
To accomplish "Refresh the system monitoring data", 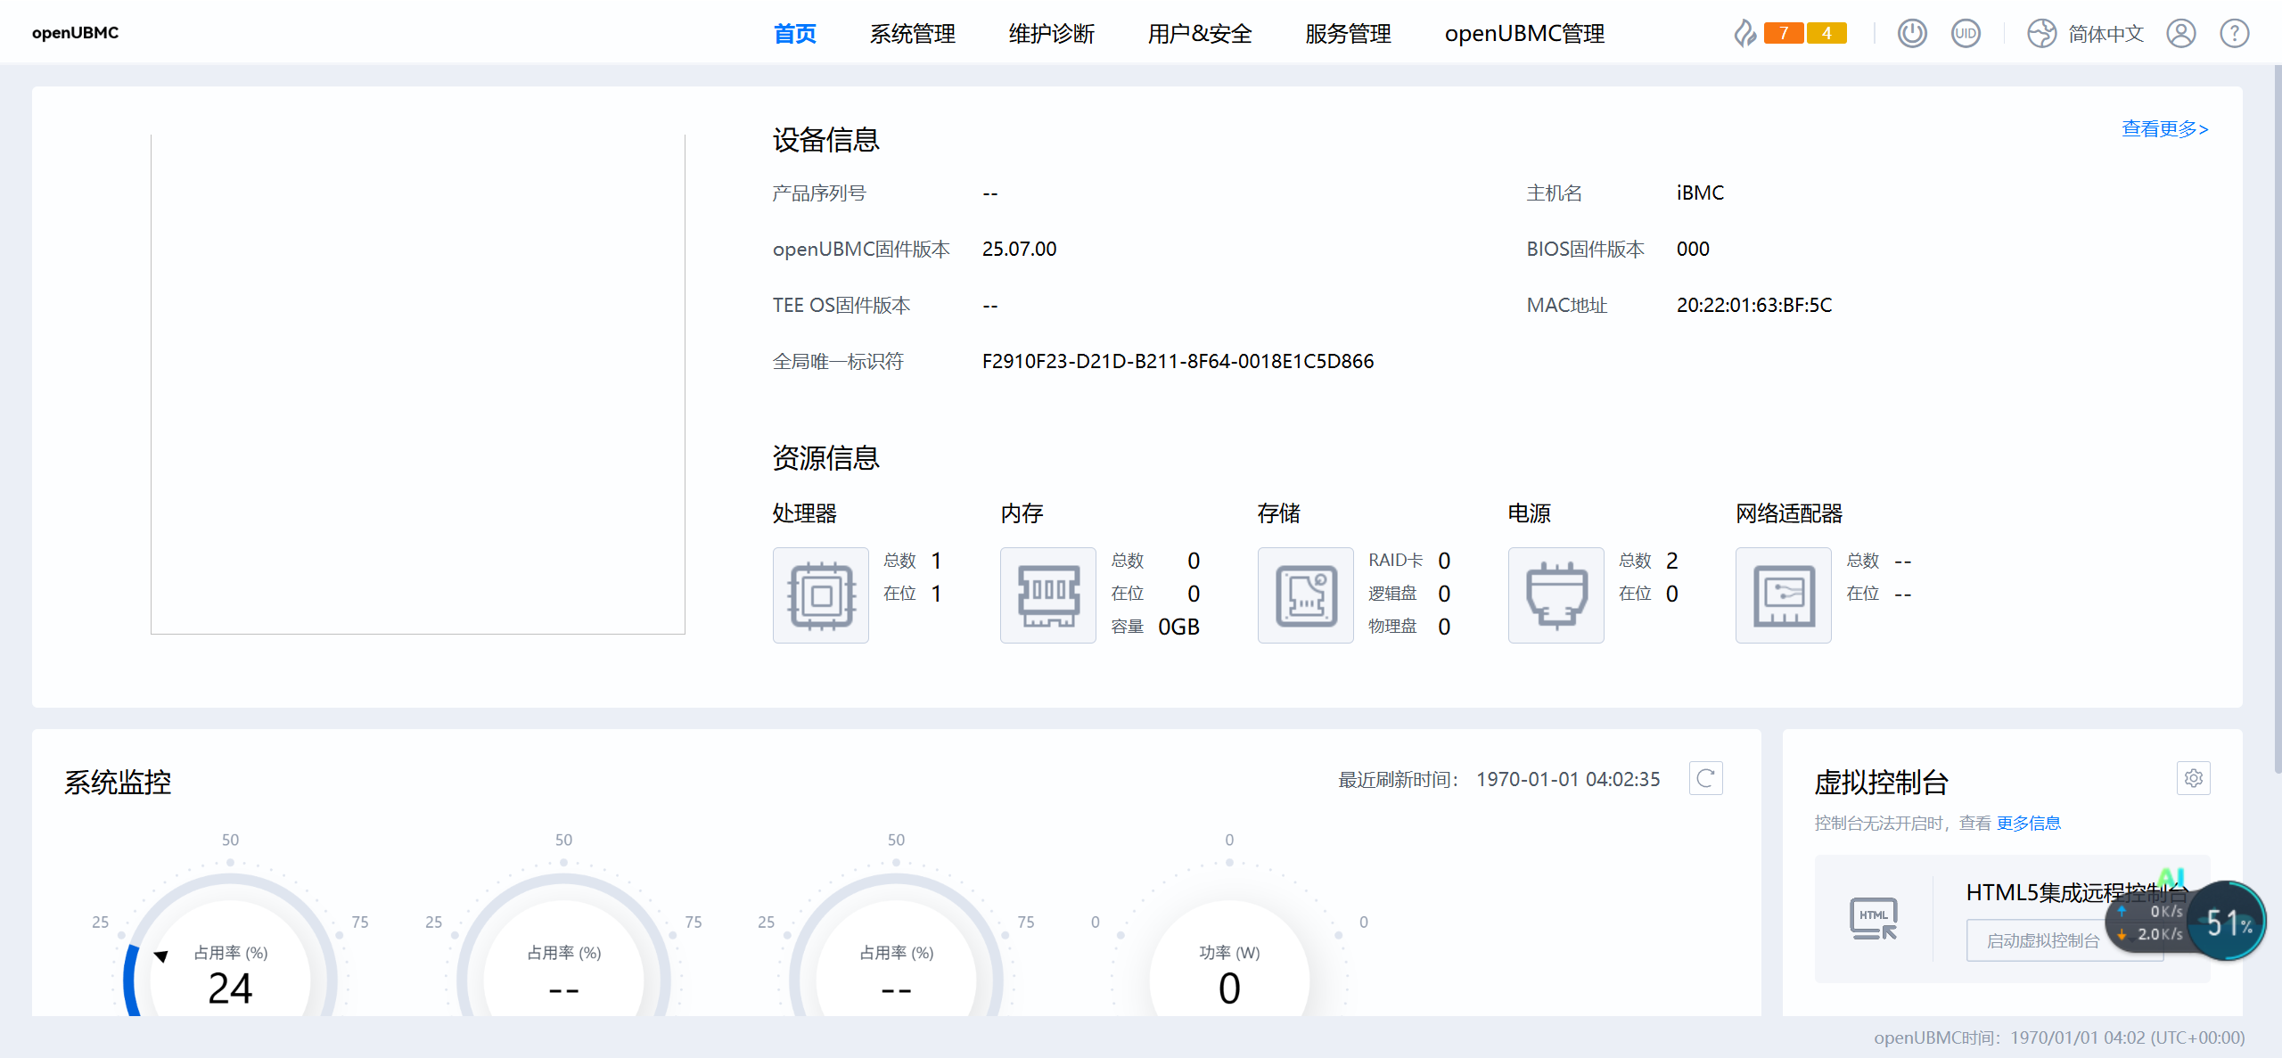I will point(1706,778).
